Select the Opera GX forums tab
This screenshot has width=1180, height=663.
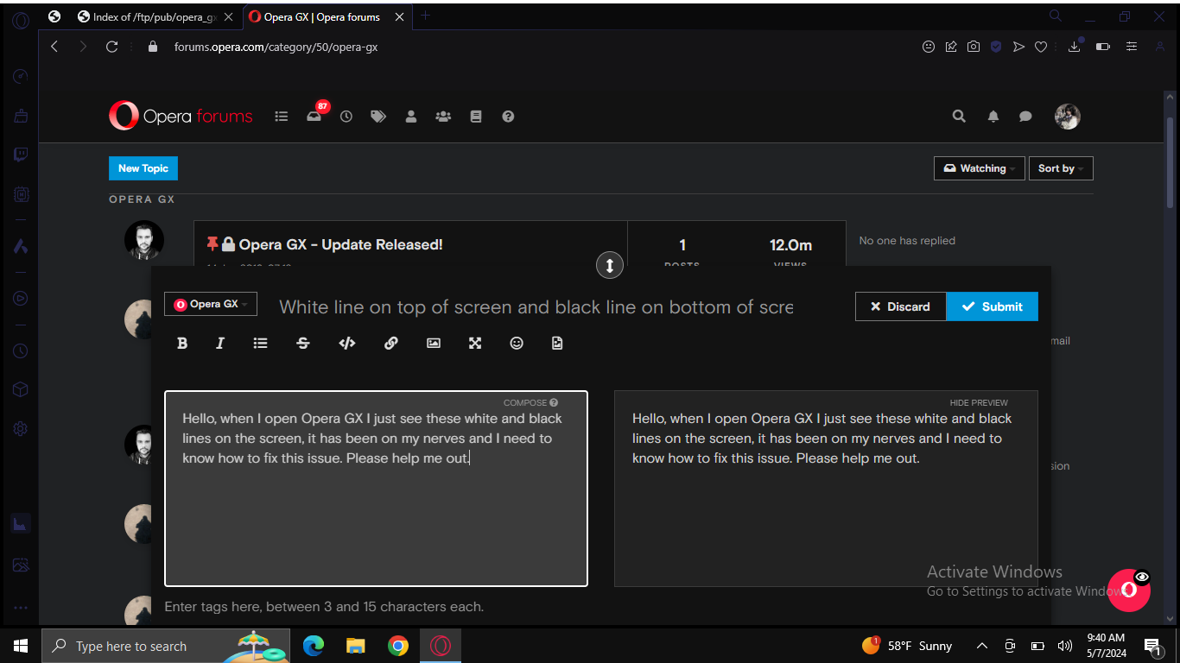point(326,16)
